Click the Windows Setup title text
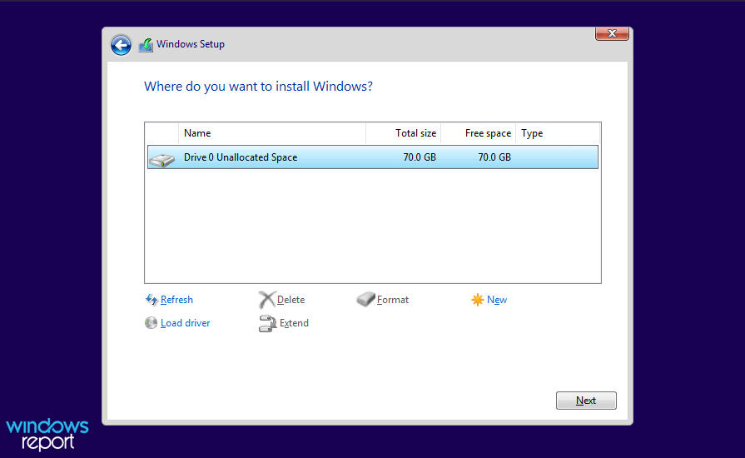This screenshot has width=745, height=458. [x=191, y=44]
